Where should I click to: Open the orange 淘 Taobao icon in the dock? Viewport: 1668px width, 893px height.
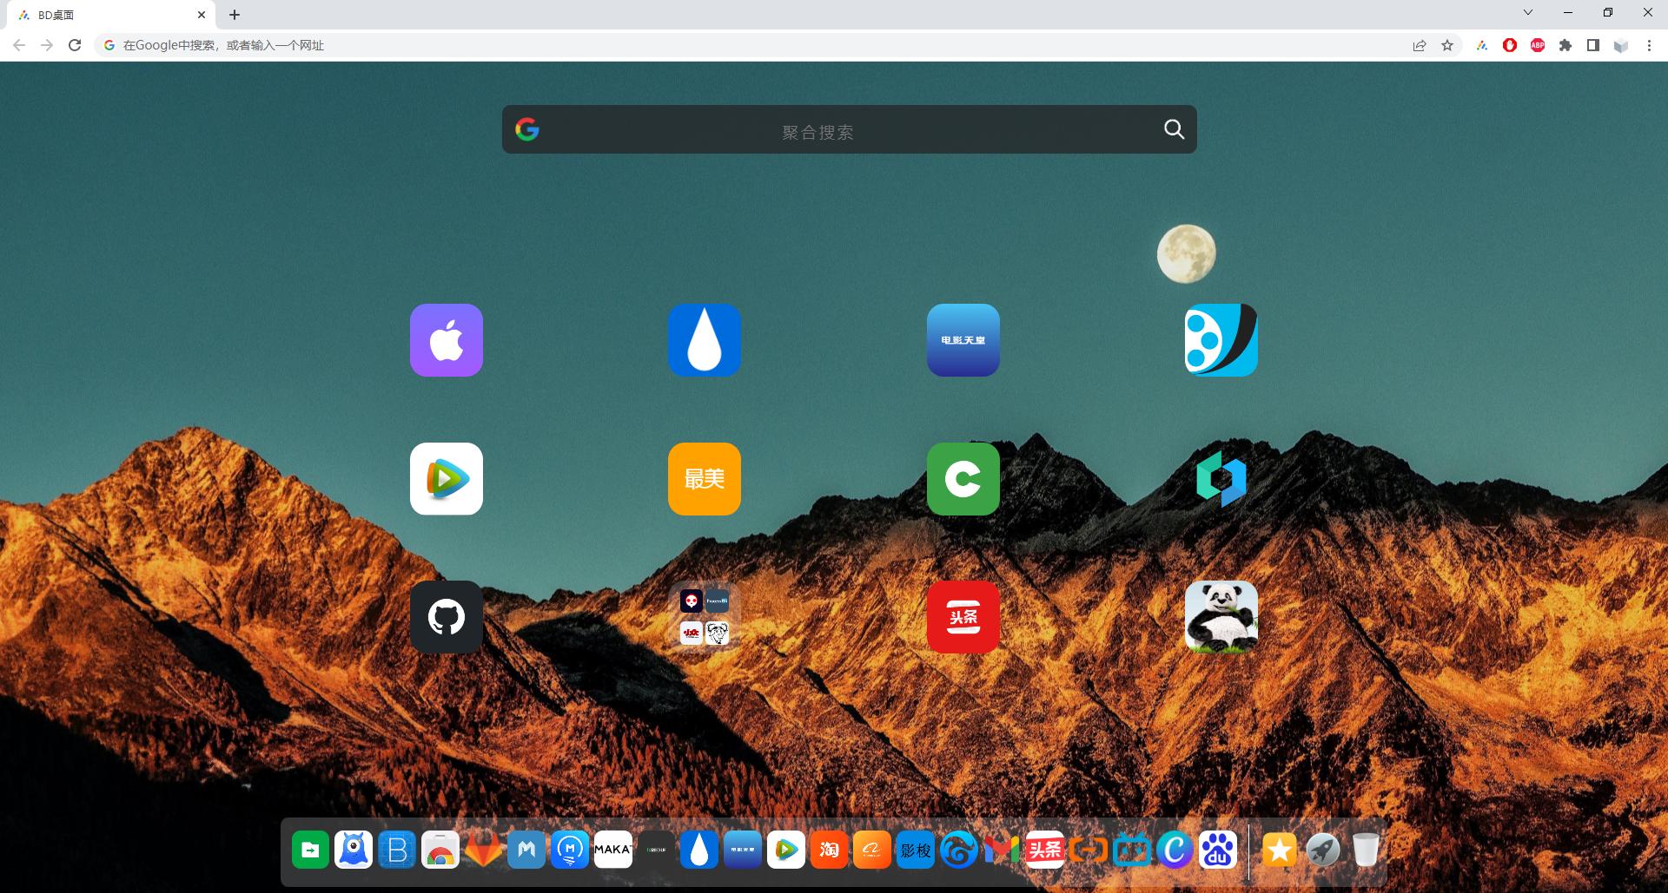pos(830,850)
